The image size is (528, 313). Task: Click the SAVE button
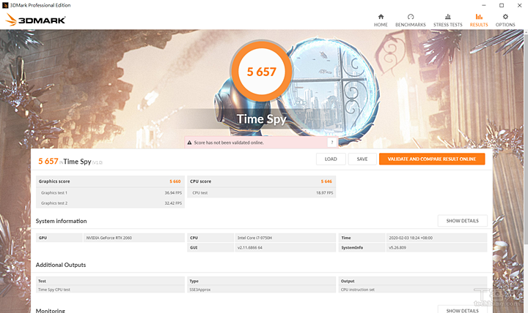362,159
